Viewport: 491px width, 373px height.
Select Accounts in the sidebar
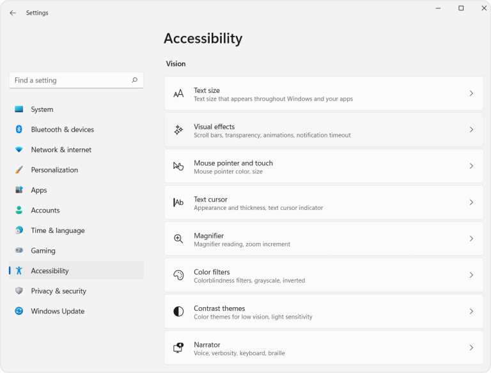77,210
